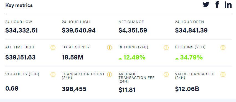This screenshot has height=102, width=236.
Task: Open Value Transacted info icon
Action: coord(223,74)
